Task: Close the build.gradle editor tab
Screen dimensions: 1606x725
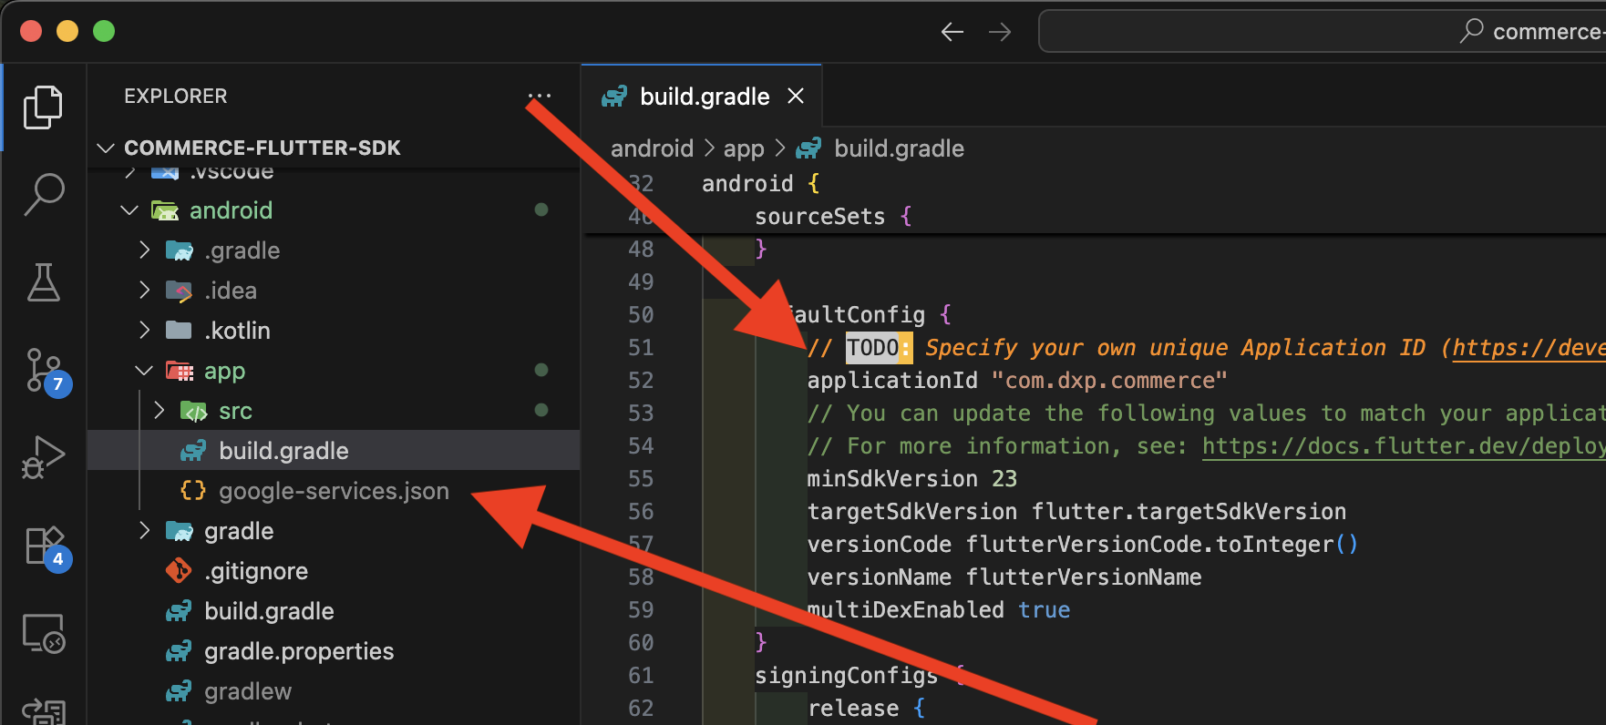Action: coord(796,96)
